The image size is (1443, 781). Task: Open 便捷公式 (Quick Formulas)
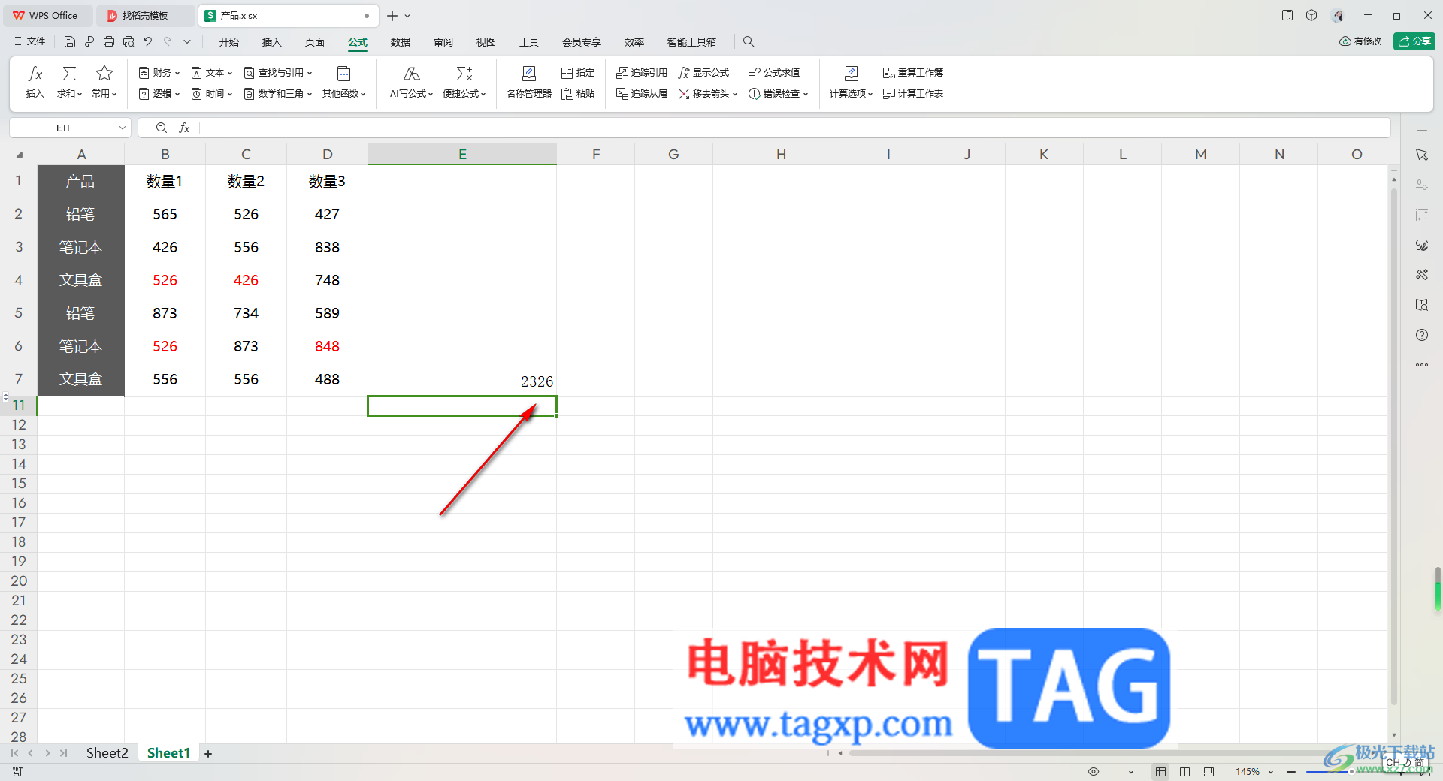[464, 82]
